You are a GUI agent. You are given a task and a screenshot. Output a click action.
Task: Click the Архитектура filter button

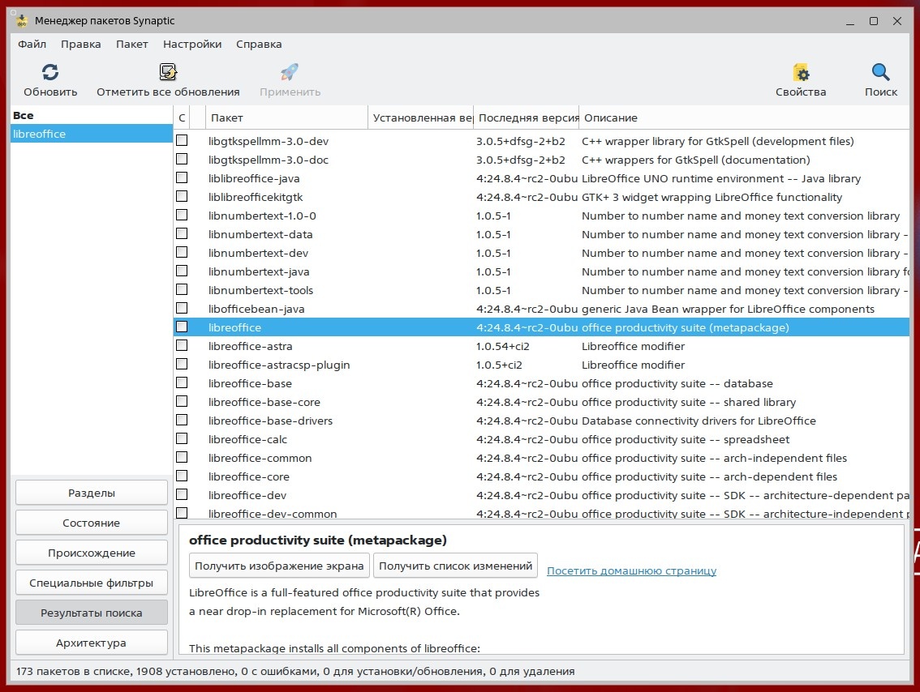coord(92,643)
